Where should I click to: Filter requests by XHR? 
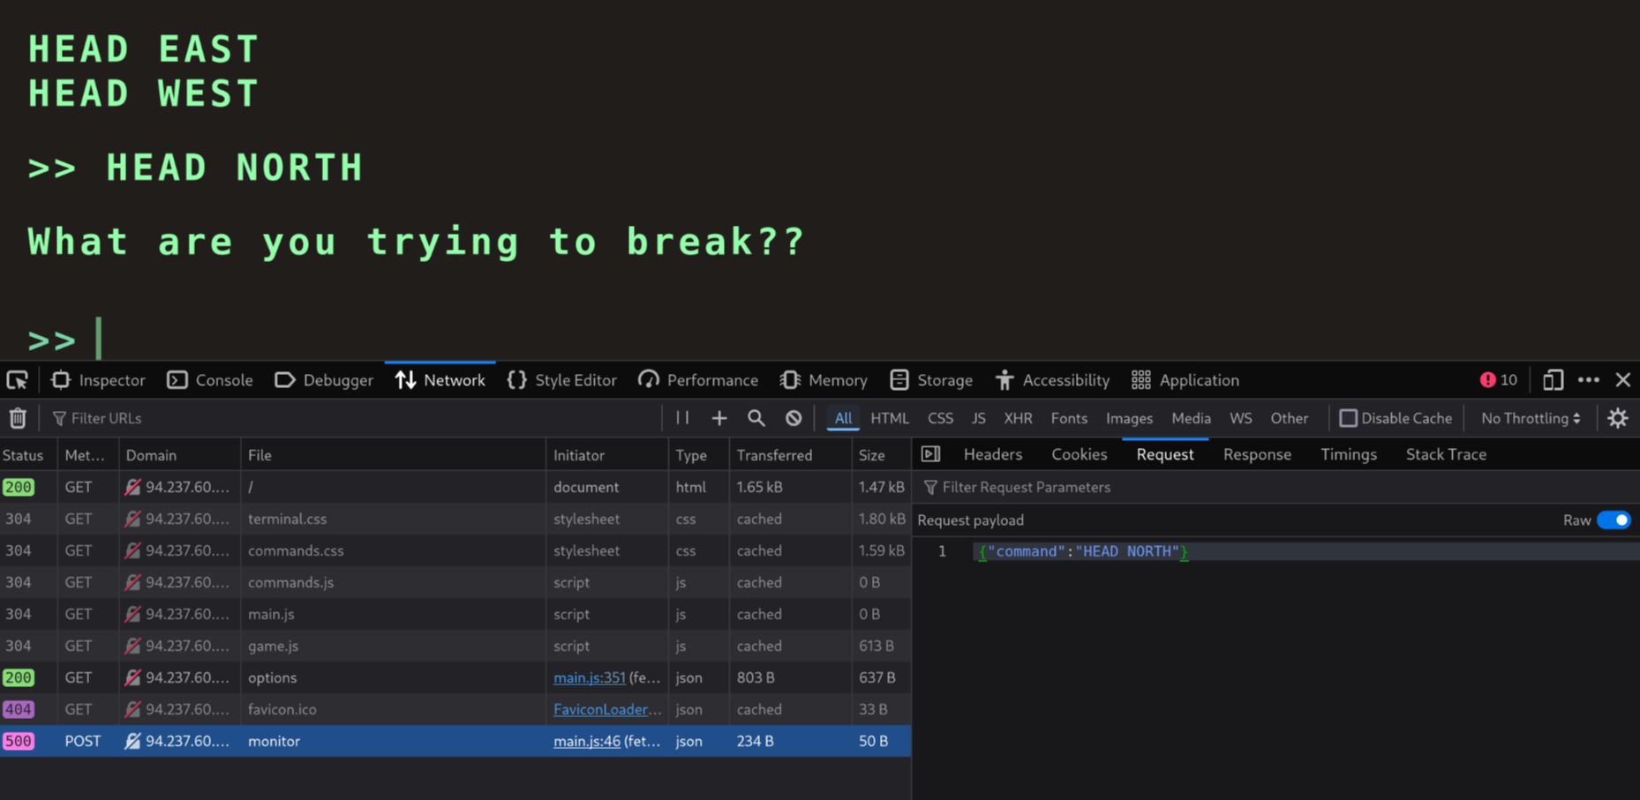1018,418
